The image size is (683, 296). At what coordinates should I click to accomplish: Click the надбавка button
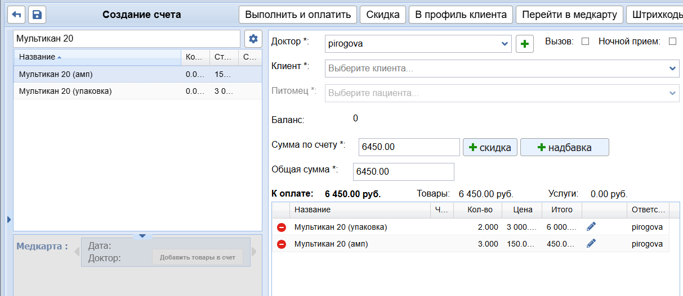[564, 148]
